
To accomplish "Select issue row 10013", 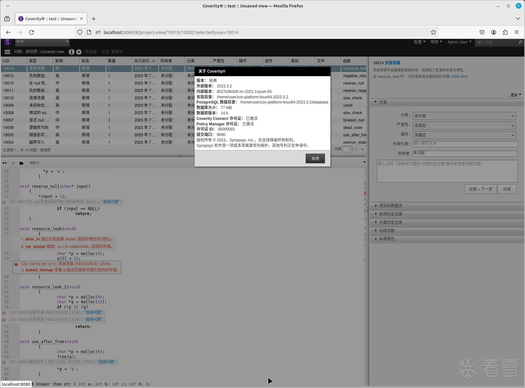I will click(x=98, y=76).
